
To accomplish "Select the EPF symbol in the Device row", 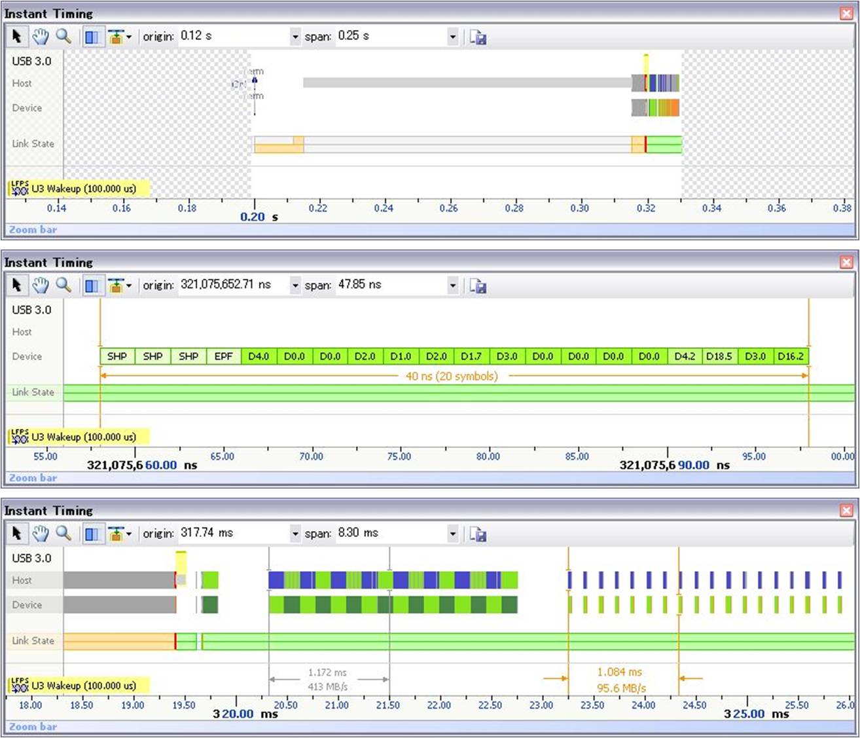I will click(x=224, y=356).
